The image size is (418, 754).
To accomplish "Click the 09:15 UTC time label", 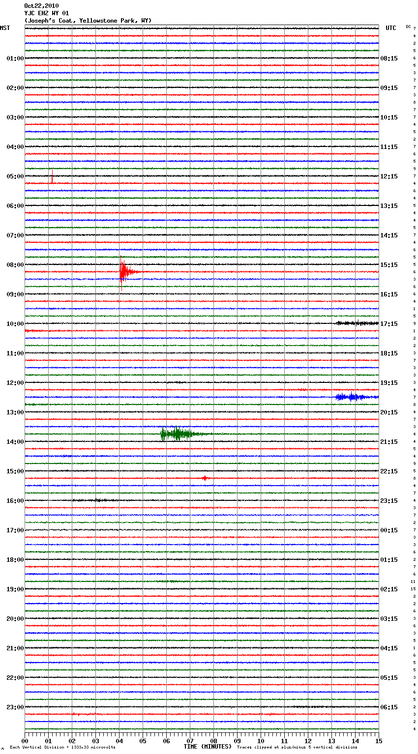I will point(389,88).
